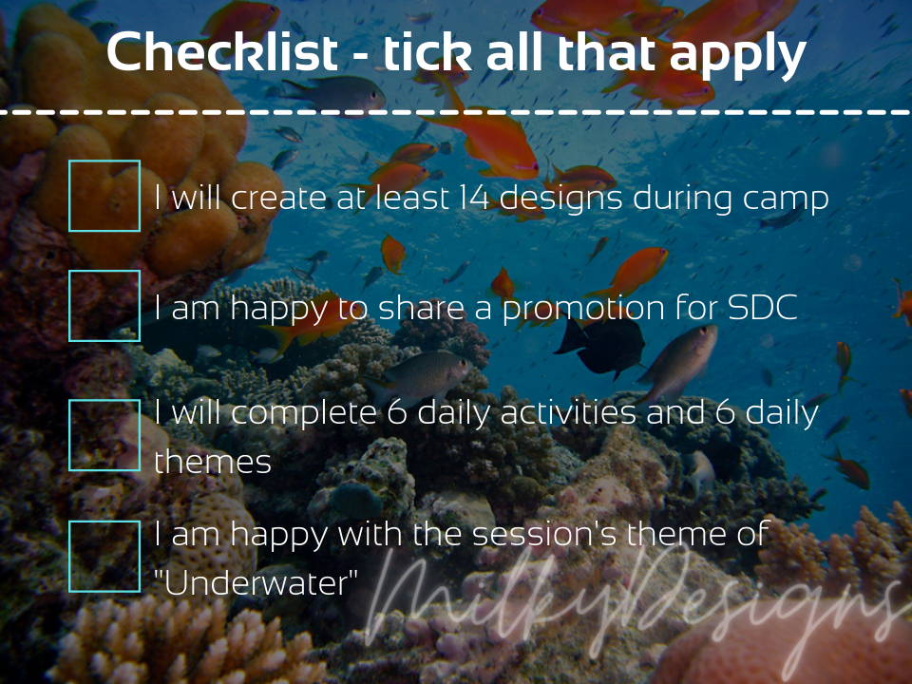This screenshot has width=912, height=684.
Task: Click the white dashed divider line
Action: 456,111
